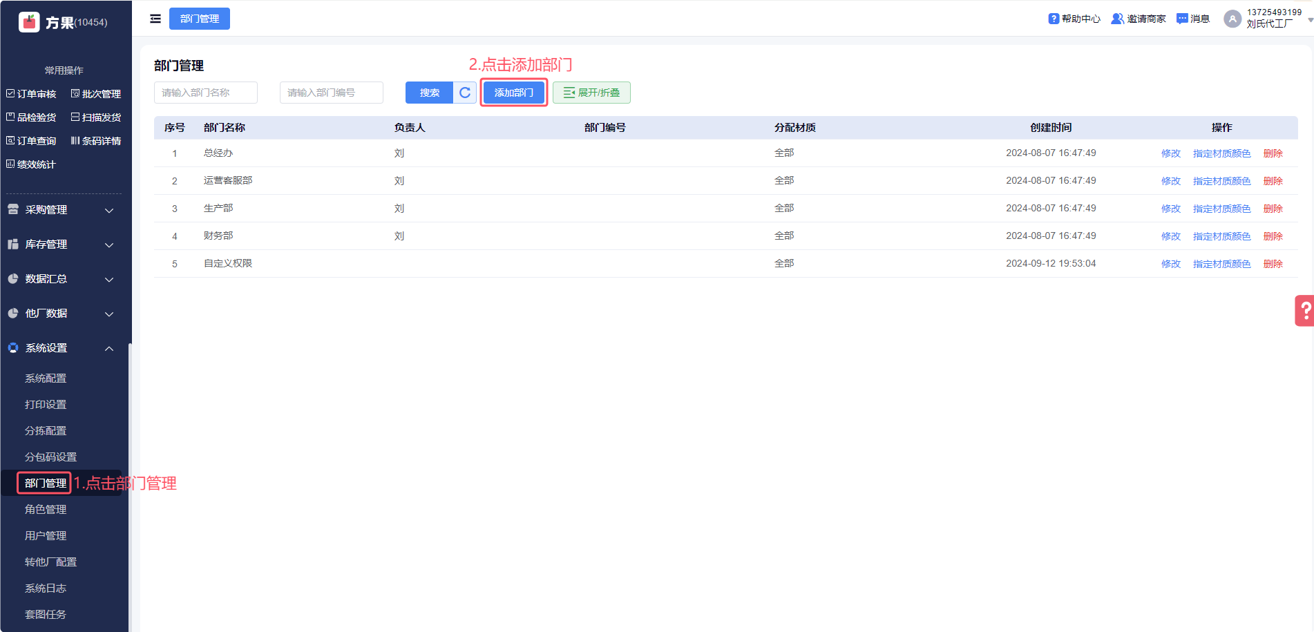Open 条码详情 shortcut
Viewport: 1314px width, 632px height.
click(x=96, y=141)
